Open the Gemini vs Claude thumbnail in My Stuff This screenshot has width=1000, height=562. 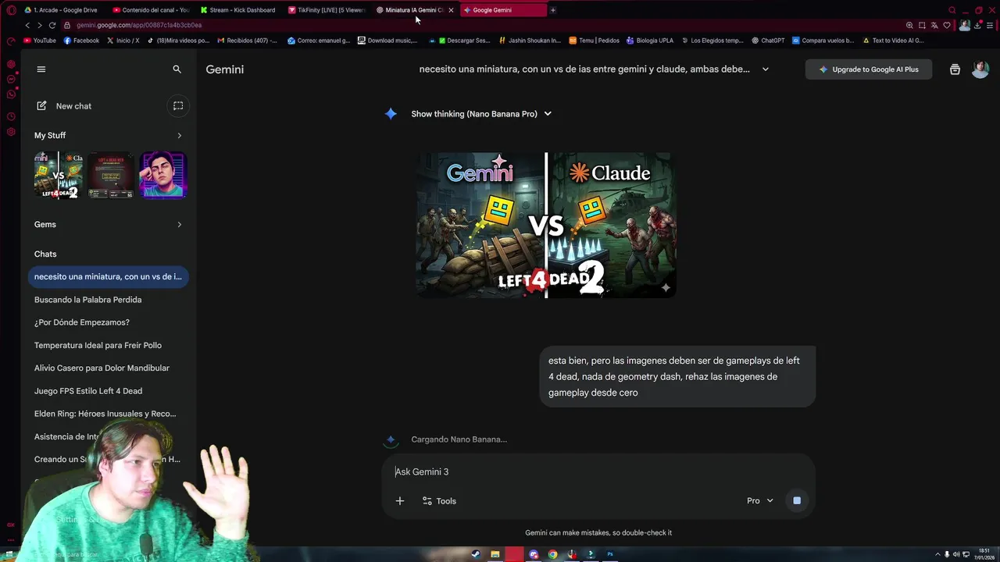(58, 176)
